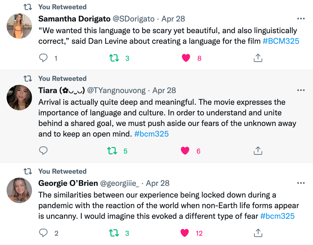Share Samantha Dorigato's tweet
313x245 pixels.
[258, 58]
